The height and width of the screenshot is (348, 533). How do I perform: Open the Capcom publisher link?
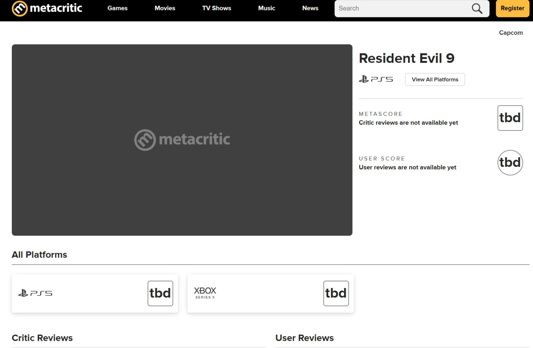(x=510, y=33)
